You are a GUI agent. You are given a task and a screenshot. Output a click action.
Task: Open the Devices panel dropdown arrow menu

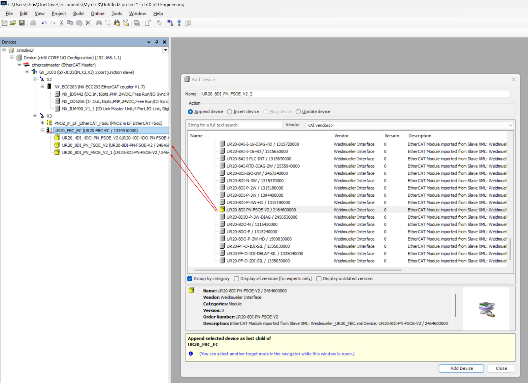point(149,42)
